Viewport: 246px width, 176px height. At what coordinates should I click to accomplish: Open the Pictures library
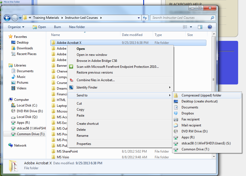23,83
